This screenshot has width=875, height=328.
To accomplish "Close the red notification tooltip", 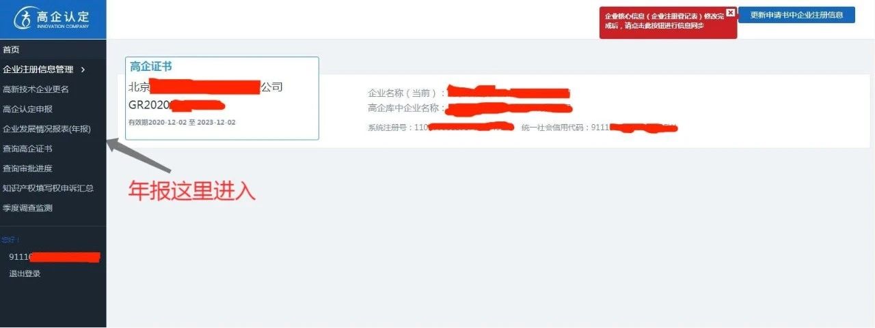I will click(x=731, y=12).
